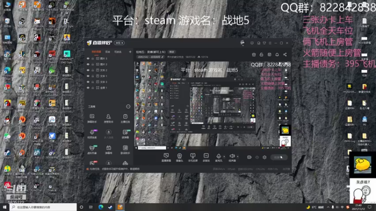Expand the speaker options arrow
Image resolution: width=376 pixels, height=211 pixels.
pos(238,157)
